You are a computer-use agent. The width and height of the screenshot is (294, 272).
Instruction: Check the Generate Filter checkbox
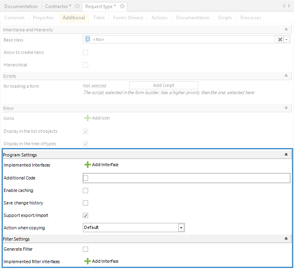point(85,249)
